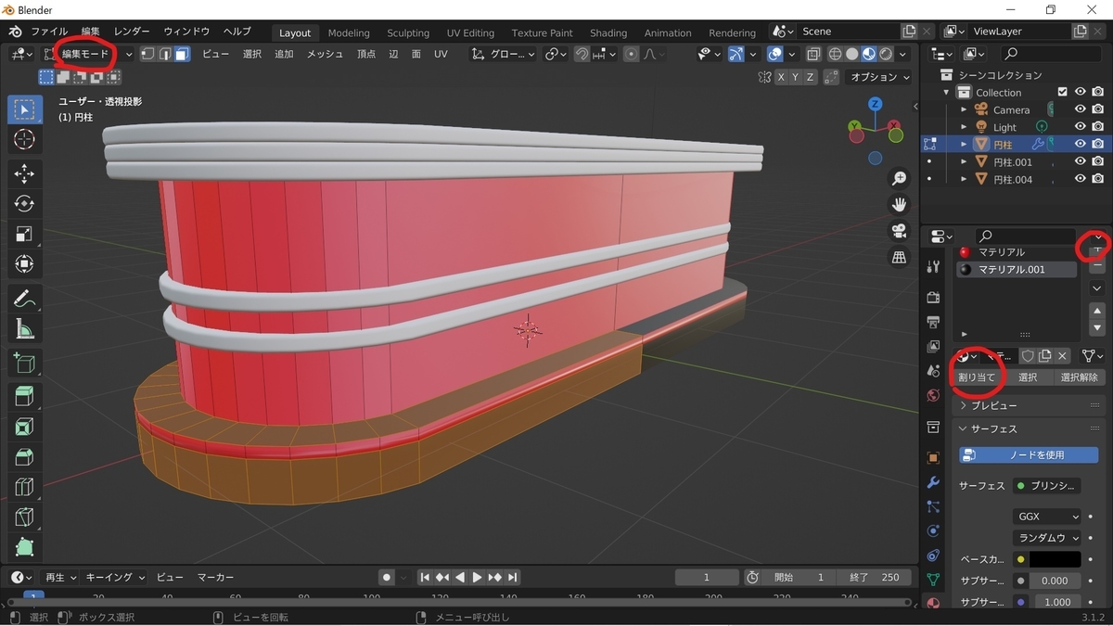1113x626 pixels.
Task: Switch to the UV Editing workspace tab
Action: 471,32
